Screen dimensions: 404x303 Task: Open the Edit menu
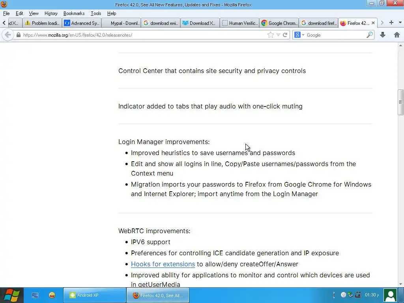click(x=19, y=13)
